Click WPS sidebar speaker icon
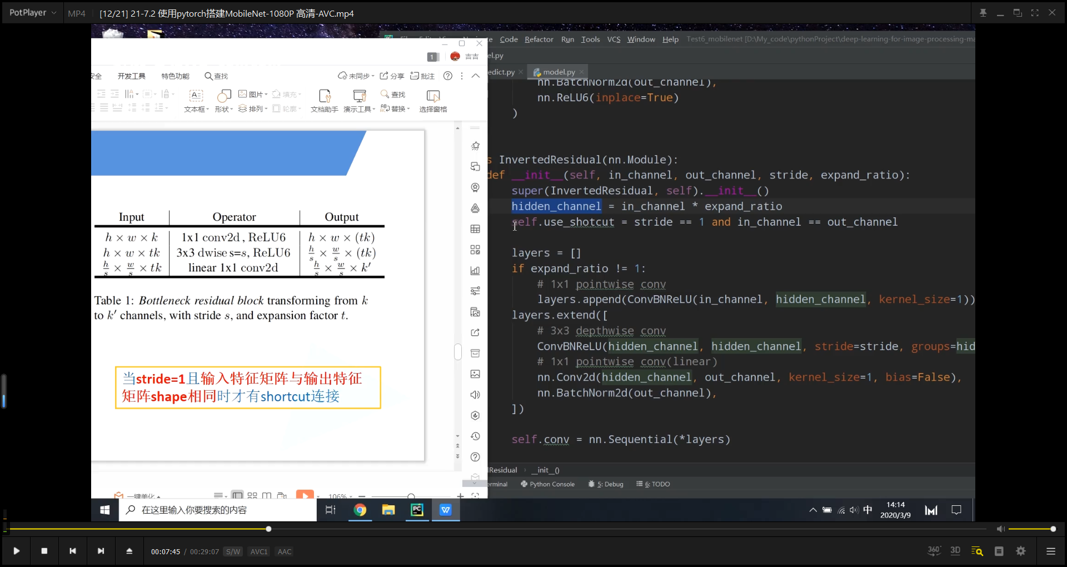The image size is (1067, 567). tap(475, 395)
